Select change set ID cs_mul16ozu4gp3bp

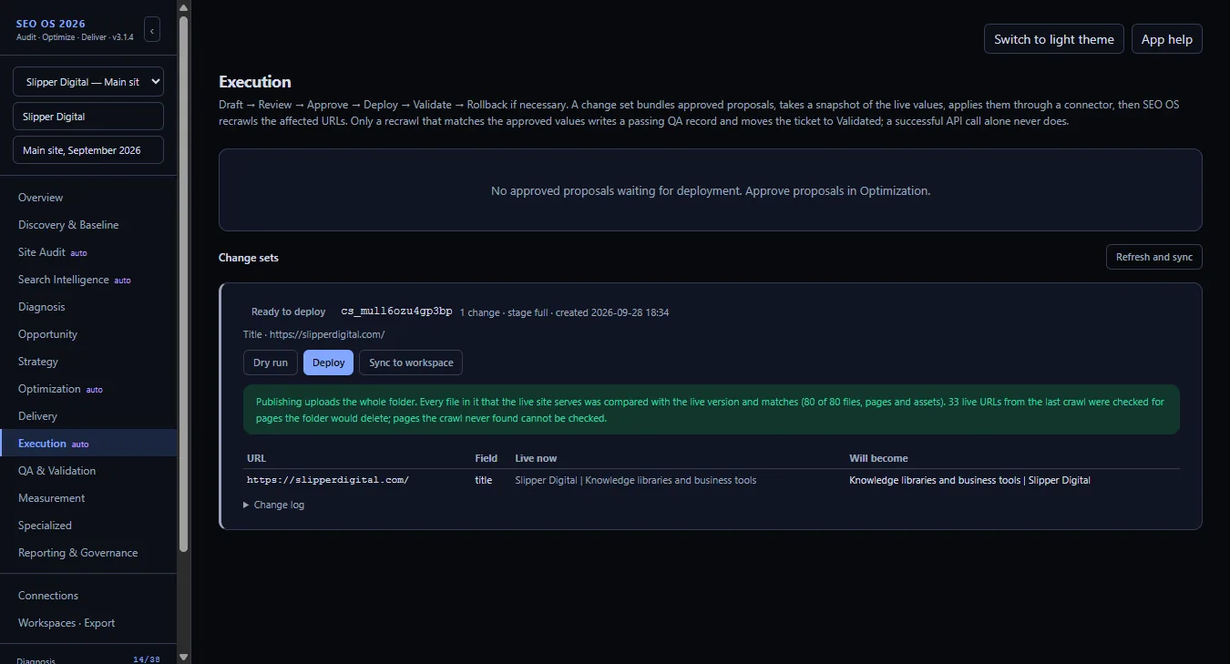pyautogui.click(x=396, y=312)
